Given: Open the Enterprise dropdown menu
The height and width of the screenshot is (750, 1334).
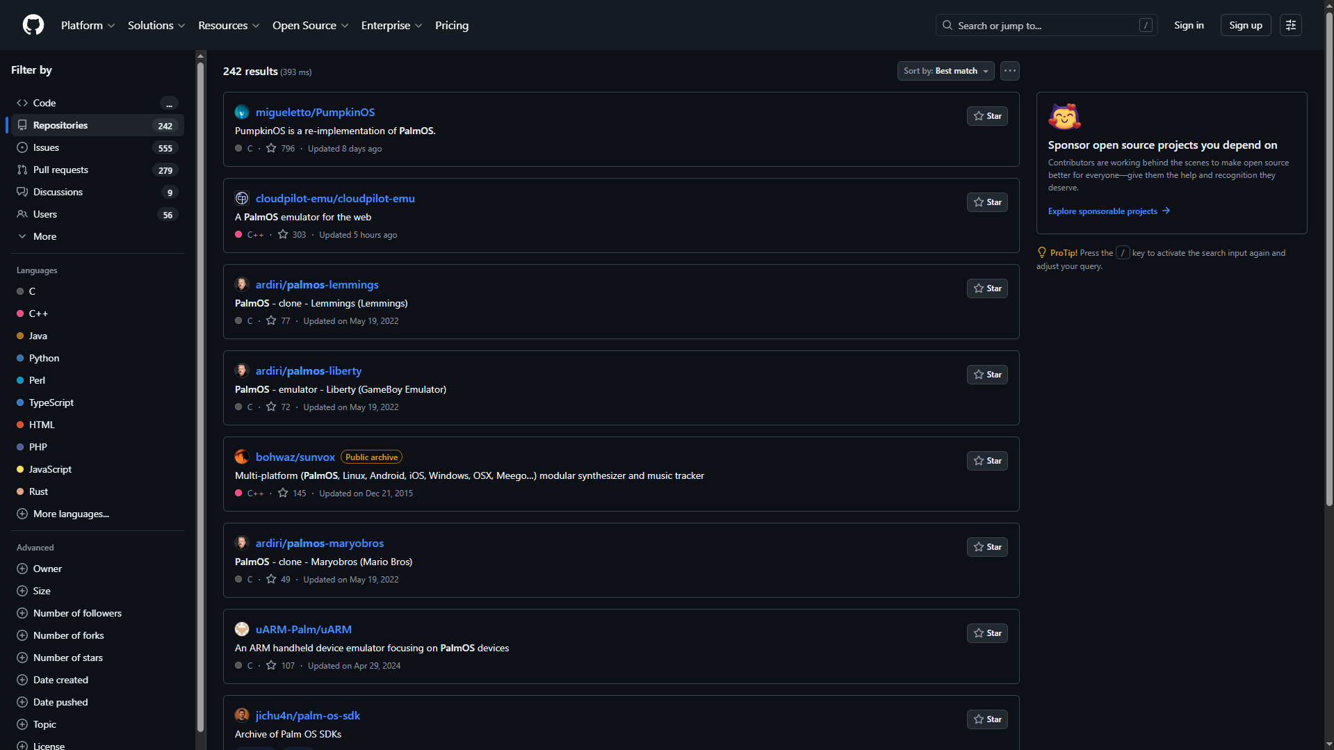Looking at the screenshot, I should (391, 25).
